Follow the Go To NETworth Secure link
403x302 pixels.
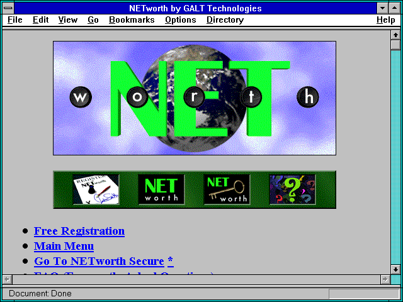coord(99,261)
